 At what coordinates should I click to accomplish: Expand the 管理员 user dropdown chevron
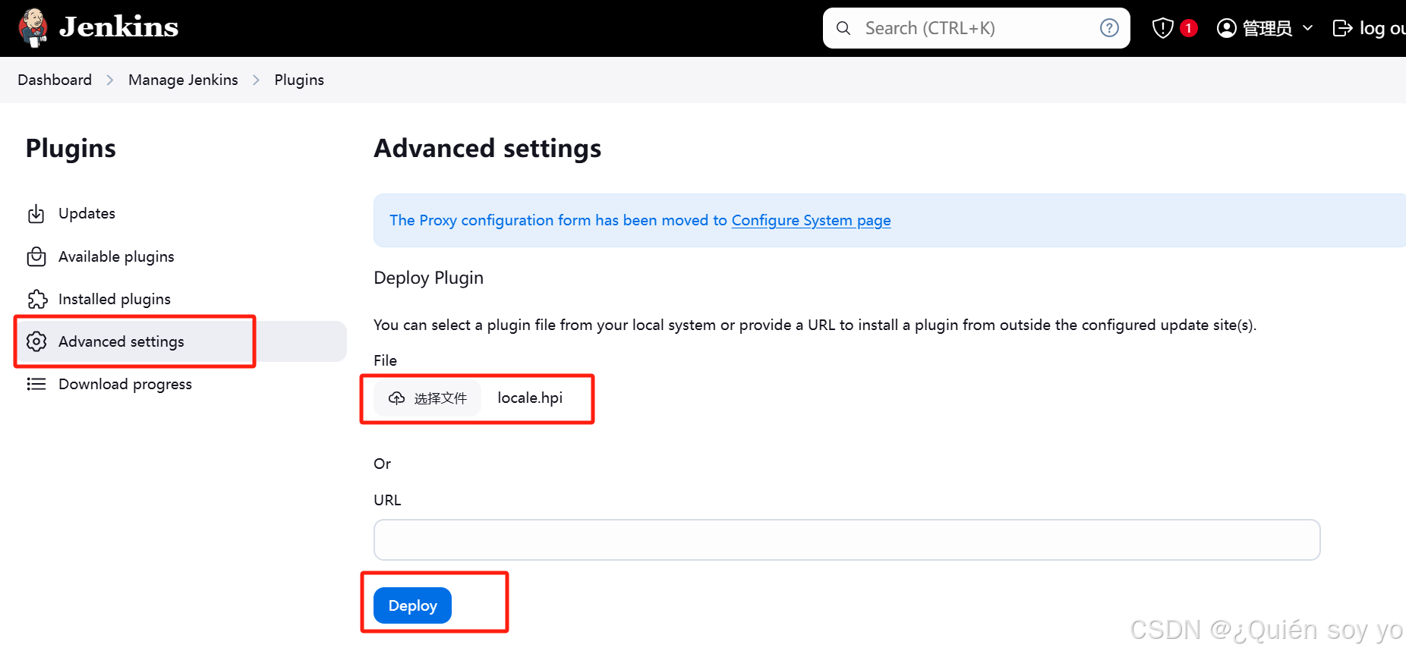pyautogui.click(x=1307, y=28)
